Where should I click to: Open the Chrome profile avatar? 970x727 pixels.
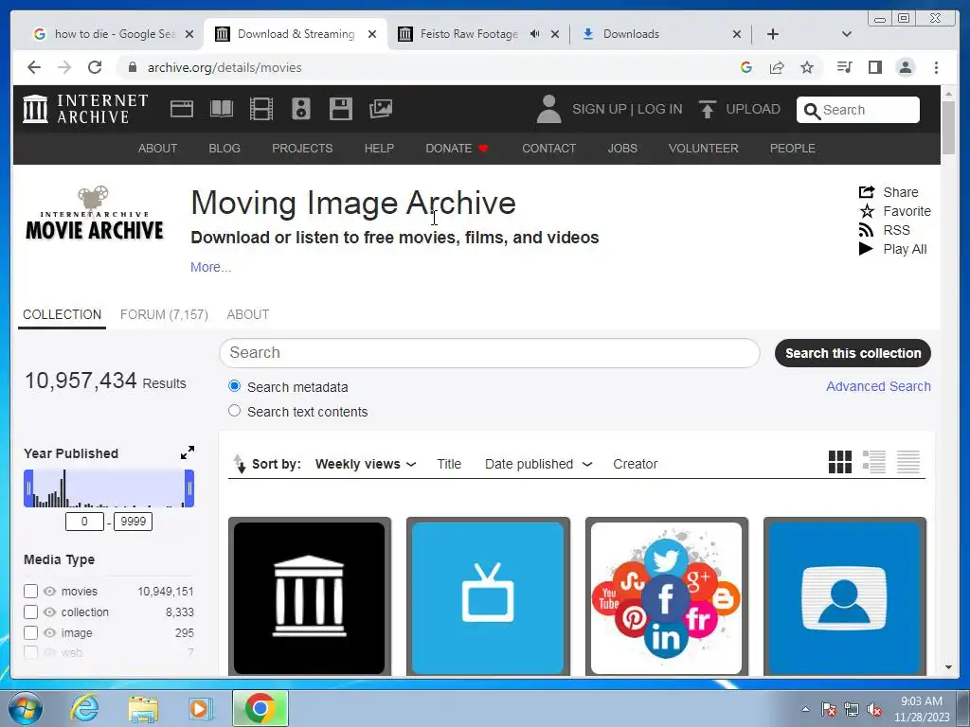click(906, 67)
